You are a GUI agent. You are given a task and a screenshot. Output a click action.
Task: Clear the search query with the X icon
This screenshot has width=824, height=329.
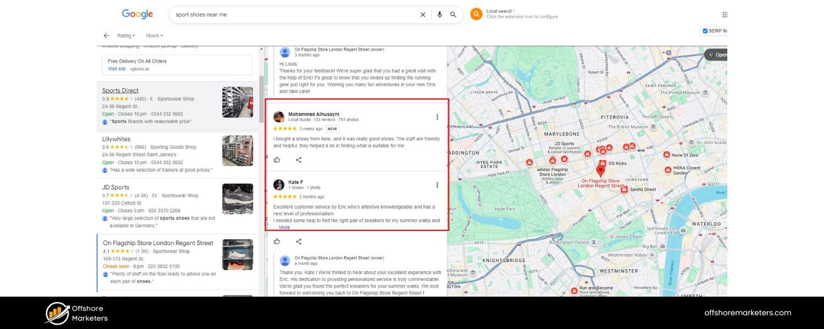(423, 14)
